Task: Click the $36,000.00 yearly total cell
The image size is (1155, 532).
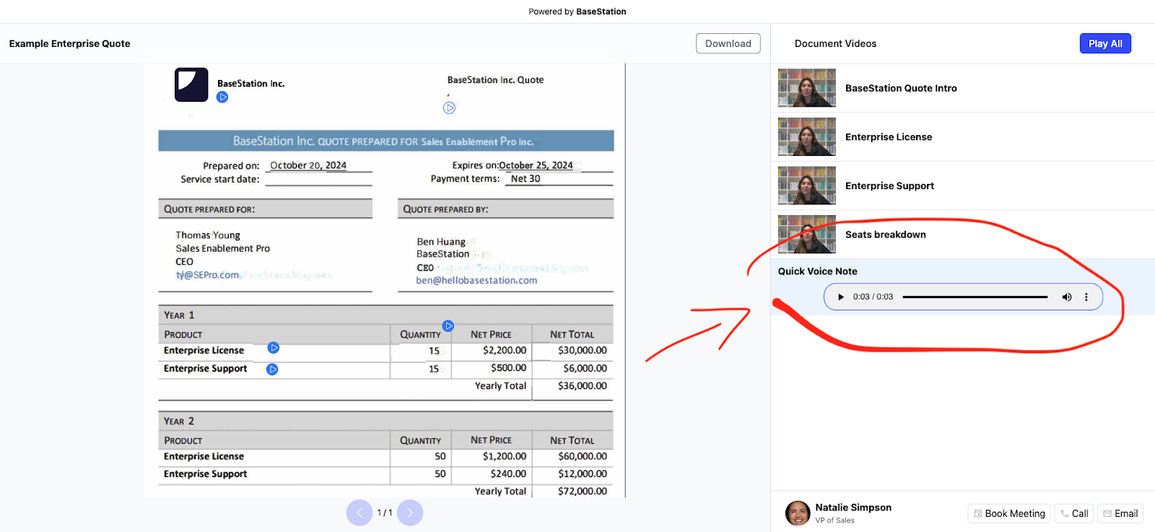Action: (x=583, y=385)
